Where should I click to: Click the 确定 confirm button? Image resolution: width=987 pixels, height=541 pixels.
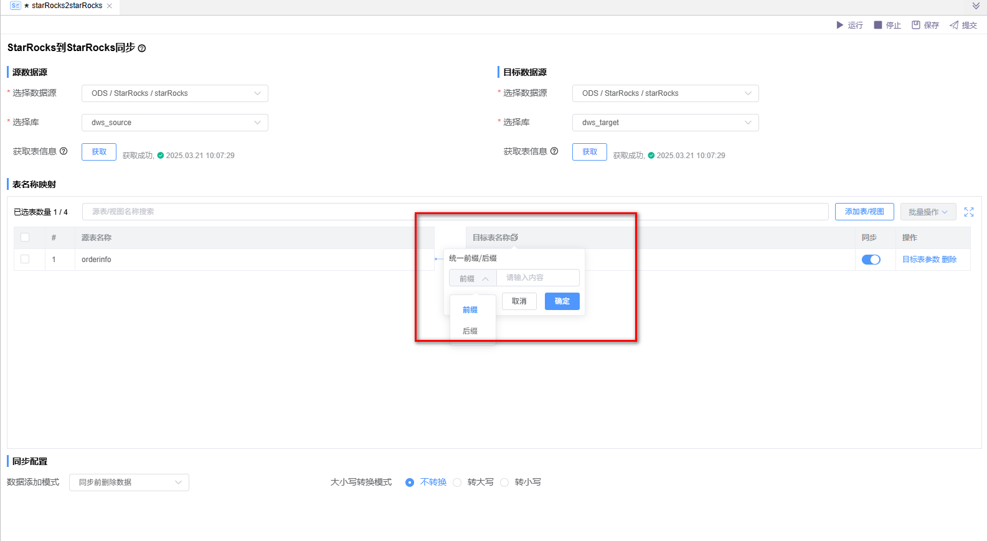(562, 301)
